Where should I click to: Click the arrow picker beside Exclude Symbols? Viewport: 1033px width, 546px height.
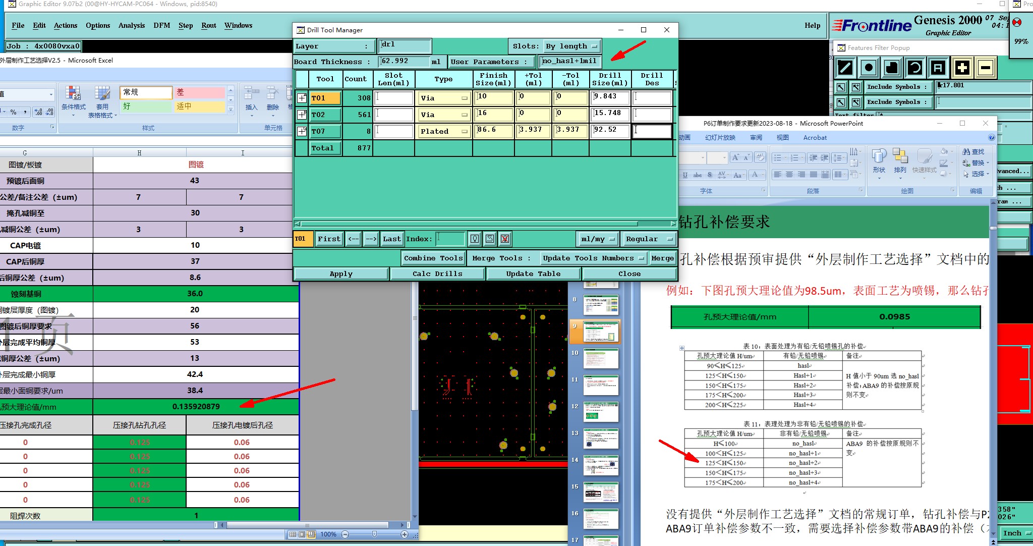tap(841, 102)
